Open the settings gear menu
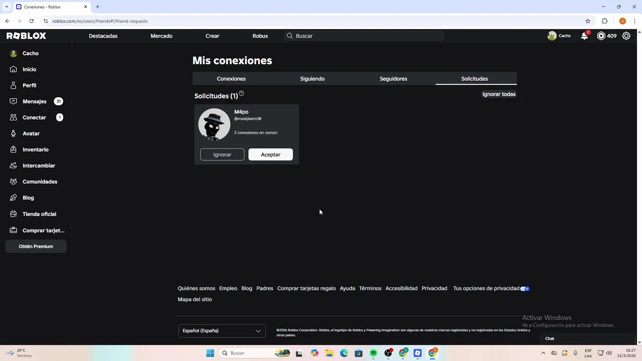This screenshot has height=361, width=642. pyautogui.click(x=626, y=36)
